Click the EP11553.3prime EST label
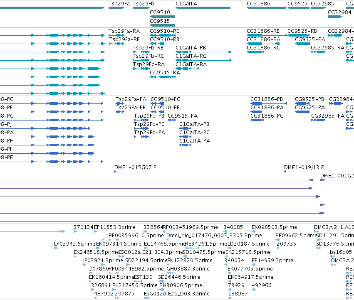 click(115, 227)
